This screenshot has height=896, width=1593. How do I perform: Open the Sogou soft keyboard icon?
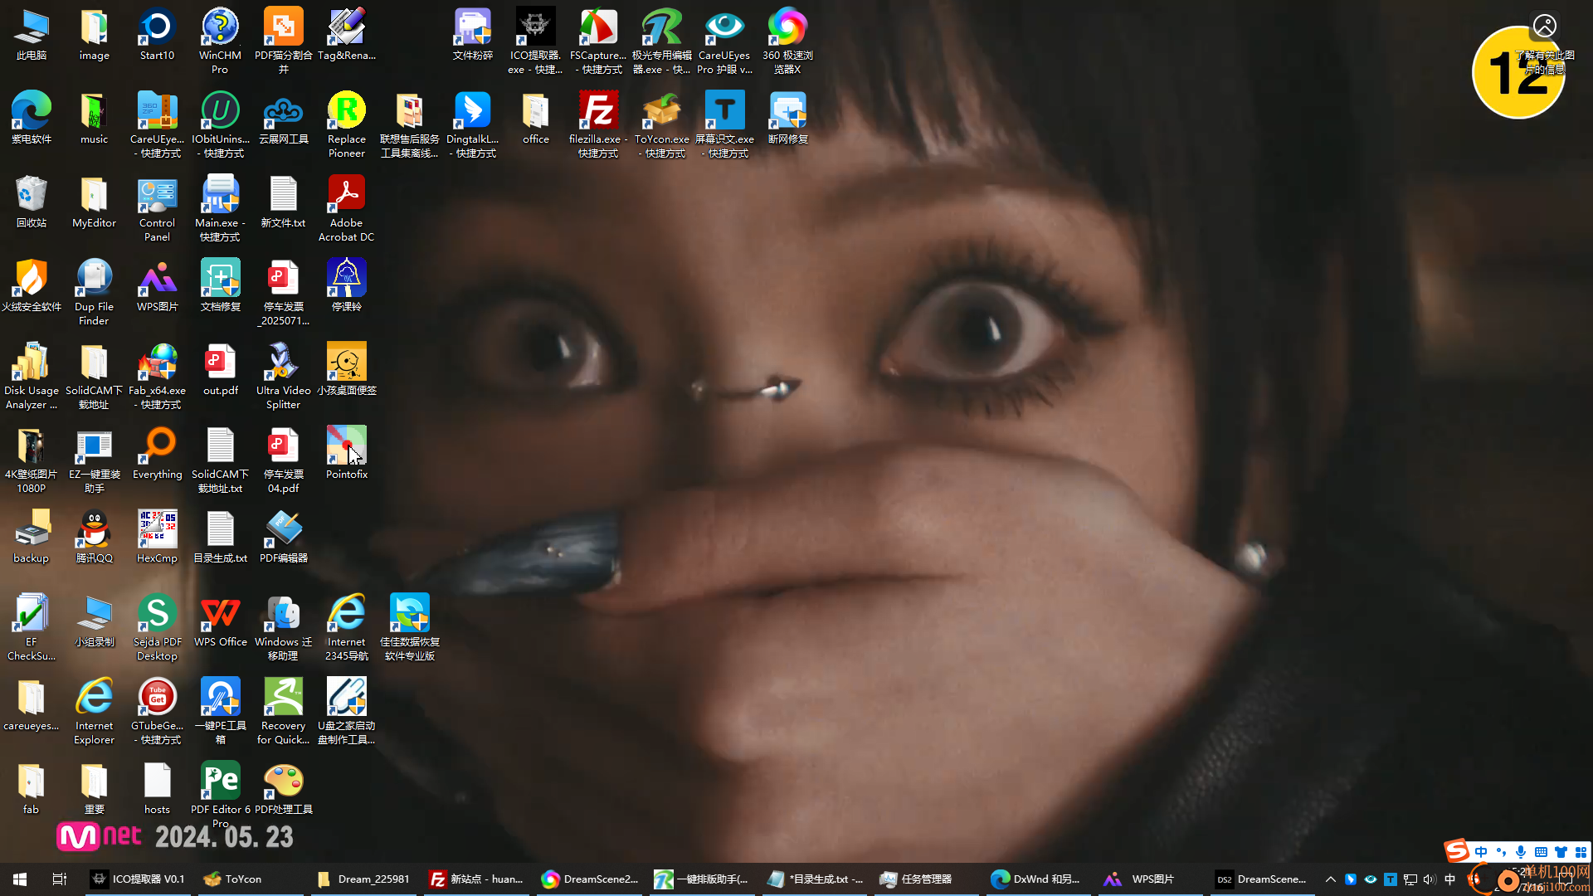pos(1541,852)
